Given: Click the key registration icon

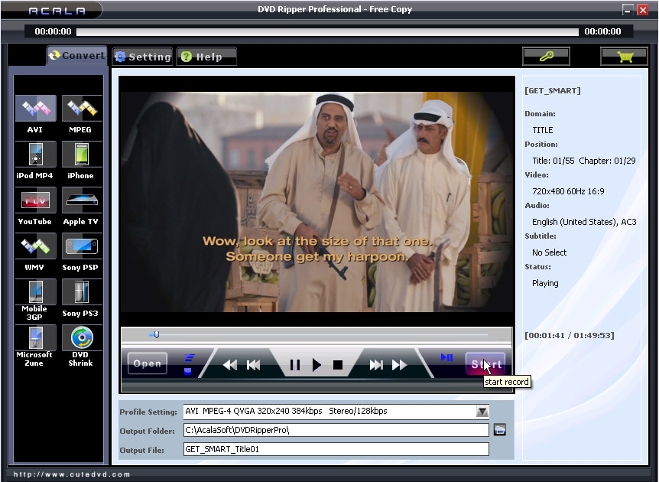Looking at the screenshot, I should pos(546,57).
